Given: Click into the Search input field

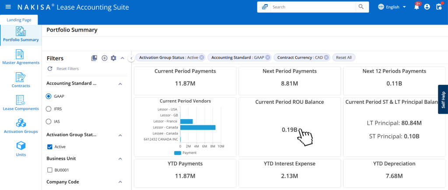Looking at the screenshot, I should pyautogui.click(x=313, y=7).
